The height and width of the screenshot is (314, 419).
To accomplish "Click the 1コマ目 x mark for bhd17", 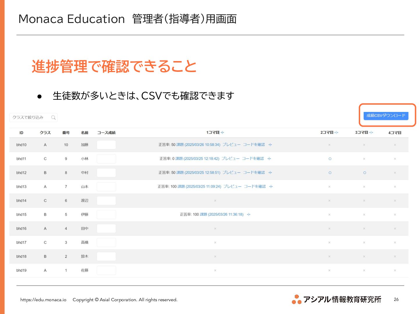I will tap(215, 242).
